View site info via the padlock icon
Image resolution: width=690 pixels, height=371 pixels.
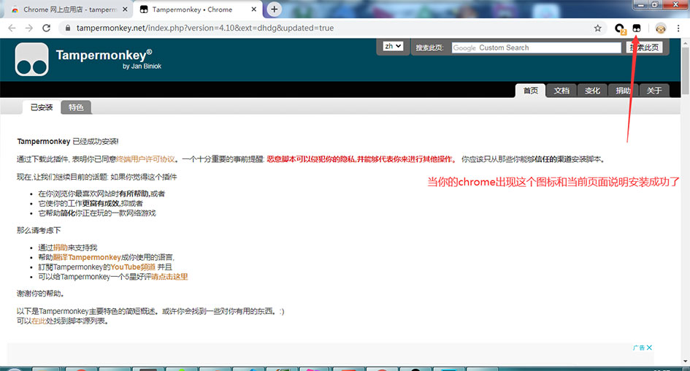coord(67,28)
